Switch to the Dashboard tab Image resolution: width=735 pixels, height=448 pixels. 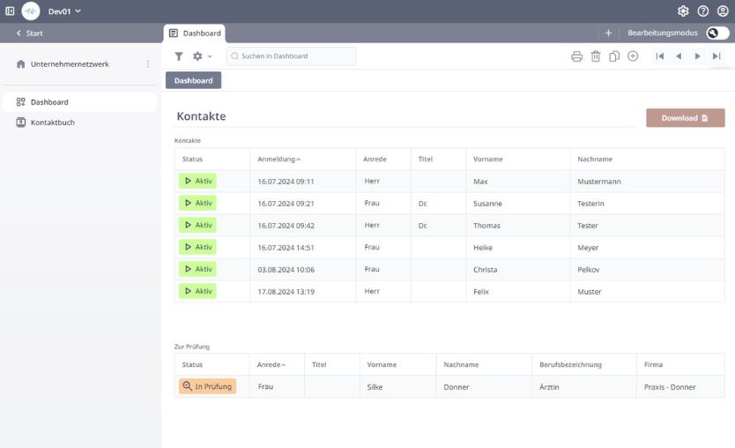pos(195,34)
